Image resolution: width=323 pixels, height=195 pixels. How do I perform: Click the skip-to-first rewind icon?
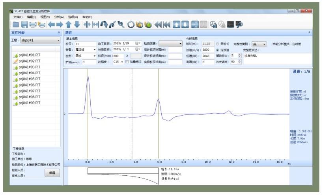(x=167, y=25)
